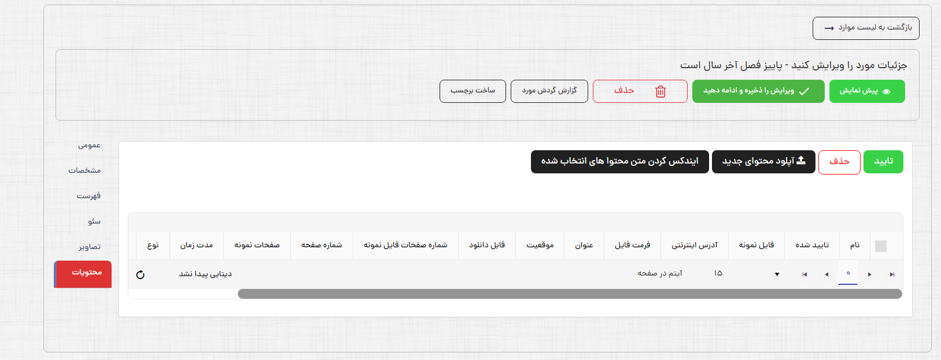941x360 pixels.
Task: Click the checkmark icon on save-and-continue button
Action: tap(804, 91)
